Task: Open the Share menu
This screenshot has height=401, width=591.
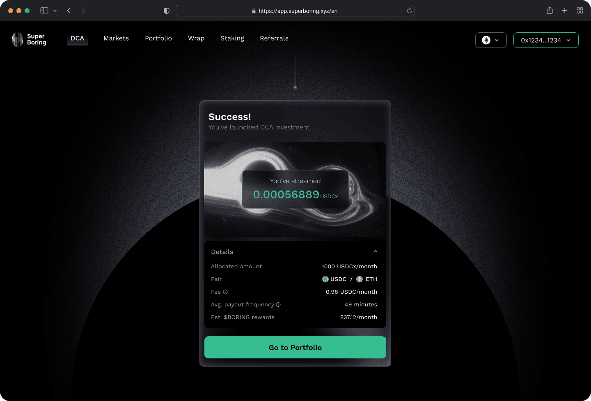Action: (550, 10)
